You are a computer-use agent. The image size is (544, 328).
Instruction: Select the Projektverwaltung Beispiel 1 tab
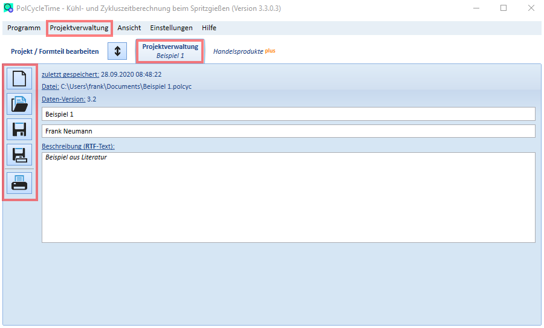(x=170, y=51)
